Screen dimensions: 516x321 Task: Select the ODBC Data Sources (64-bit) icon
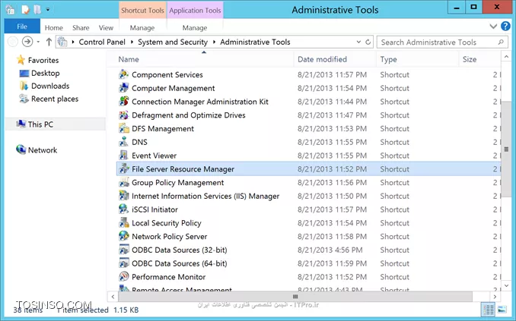click(124, 263)
